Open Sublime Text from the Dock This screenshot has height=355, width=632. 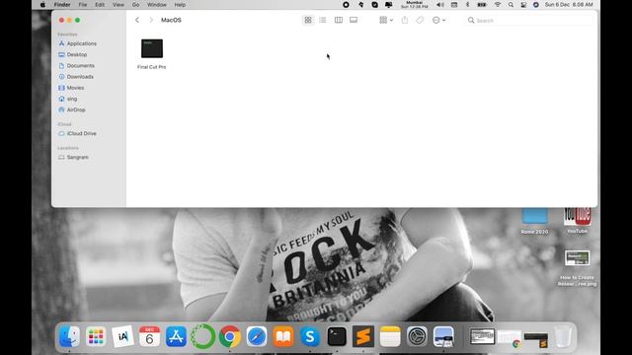(363, 336)
